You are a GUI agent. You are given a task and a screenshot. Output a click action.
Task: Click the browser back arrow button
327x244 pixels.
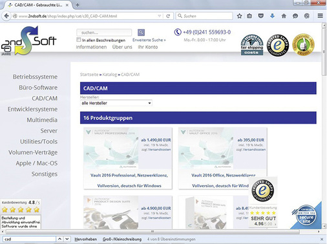6,16
